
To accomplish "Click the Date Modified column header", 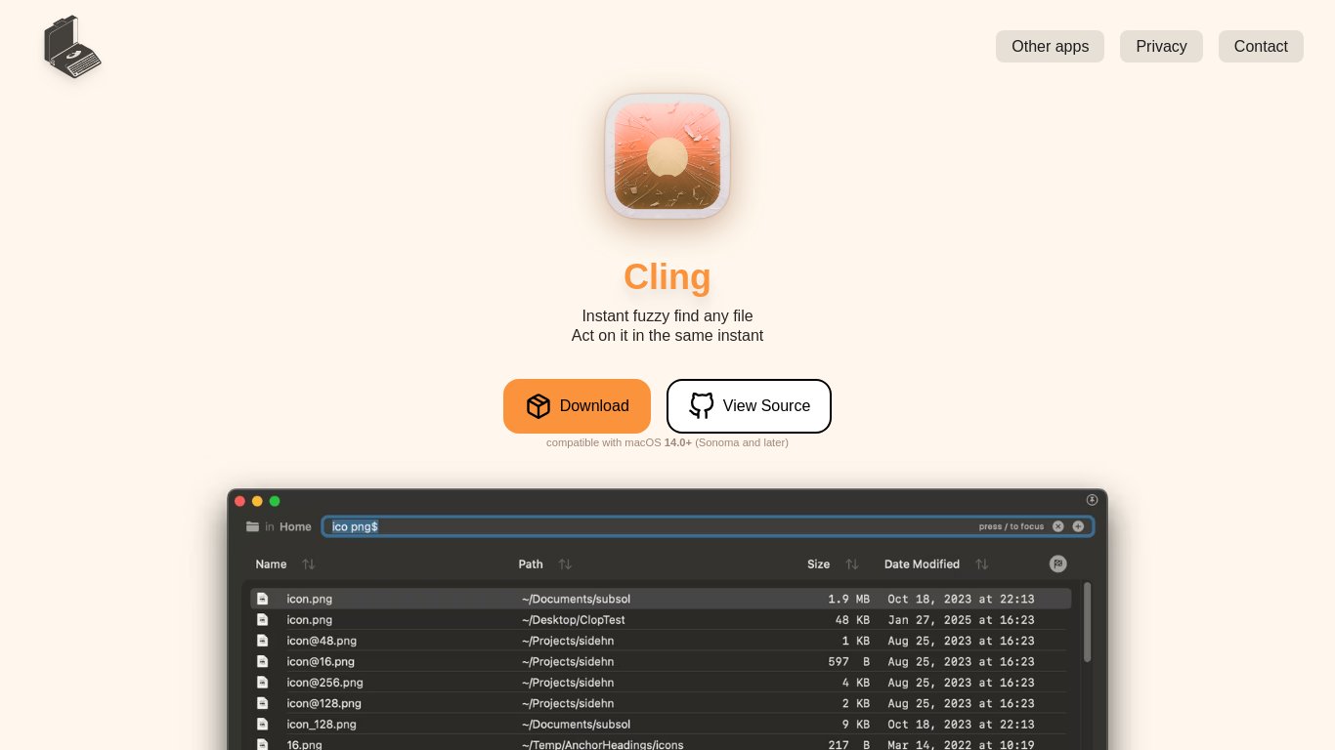I will 922,564.
